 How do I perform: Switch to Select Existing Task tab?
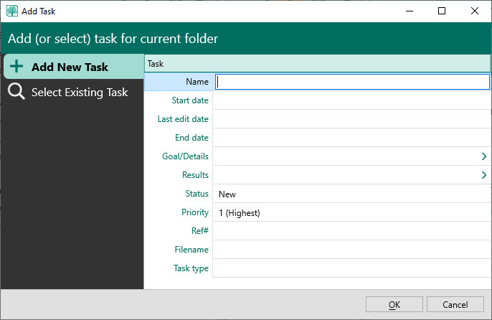(79, 92)
